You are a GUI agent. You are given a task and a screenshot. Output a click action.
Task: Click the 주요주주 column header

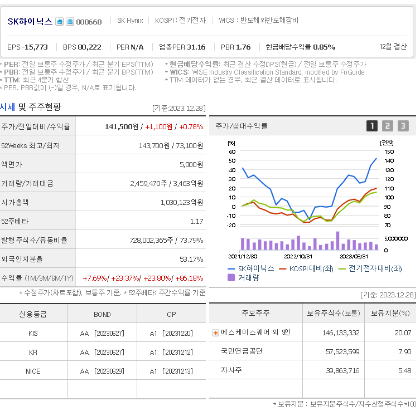[x=255, y=313]
